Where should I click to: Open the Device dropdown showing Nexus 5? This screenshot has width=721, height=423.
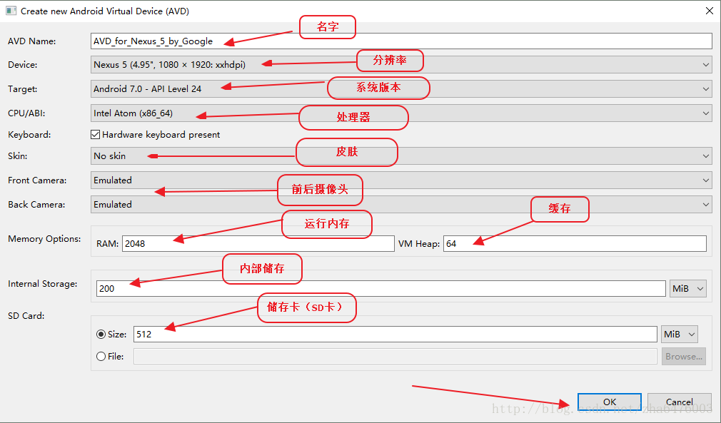tap(401, 65)
